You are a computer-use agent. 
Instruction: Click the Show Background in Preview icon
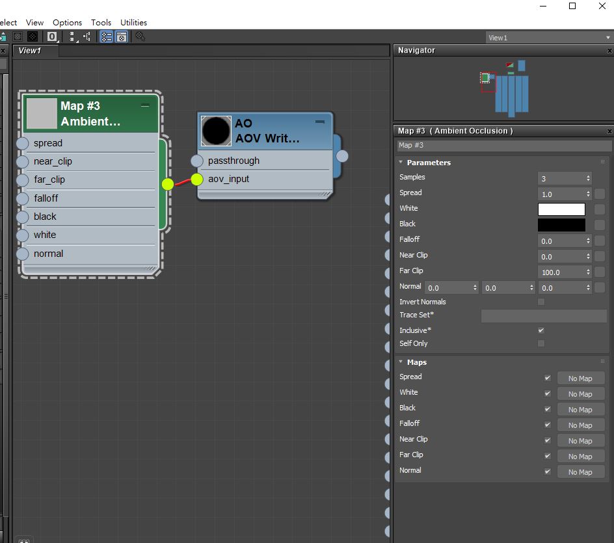pyautogui.click(x=33, y=37)
